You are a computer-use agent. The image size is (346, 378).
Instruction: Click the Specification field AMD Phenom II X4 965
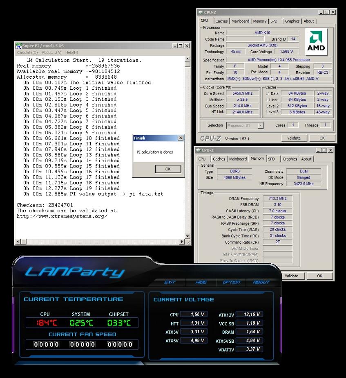279,59
